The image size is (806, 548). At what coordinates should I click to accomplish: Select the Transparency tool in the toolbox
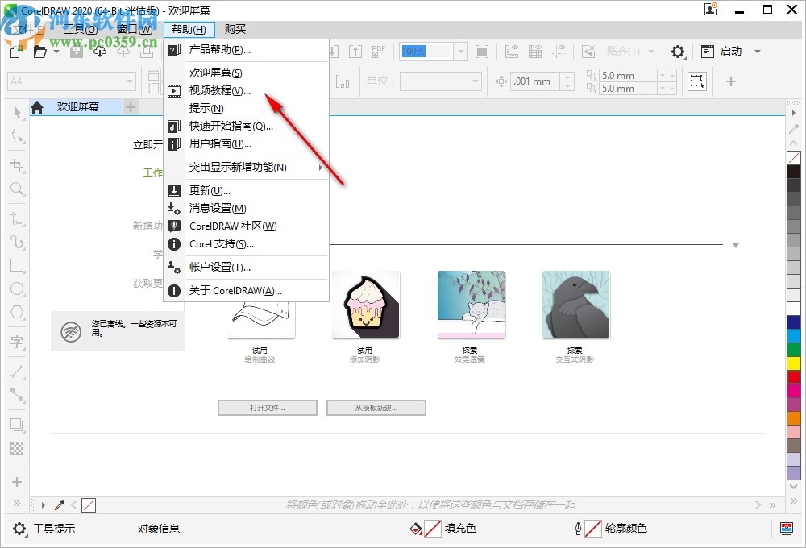pyautogui.click(x=16, y=449)
